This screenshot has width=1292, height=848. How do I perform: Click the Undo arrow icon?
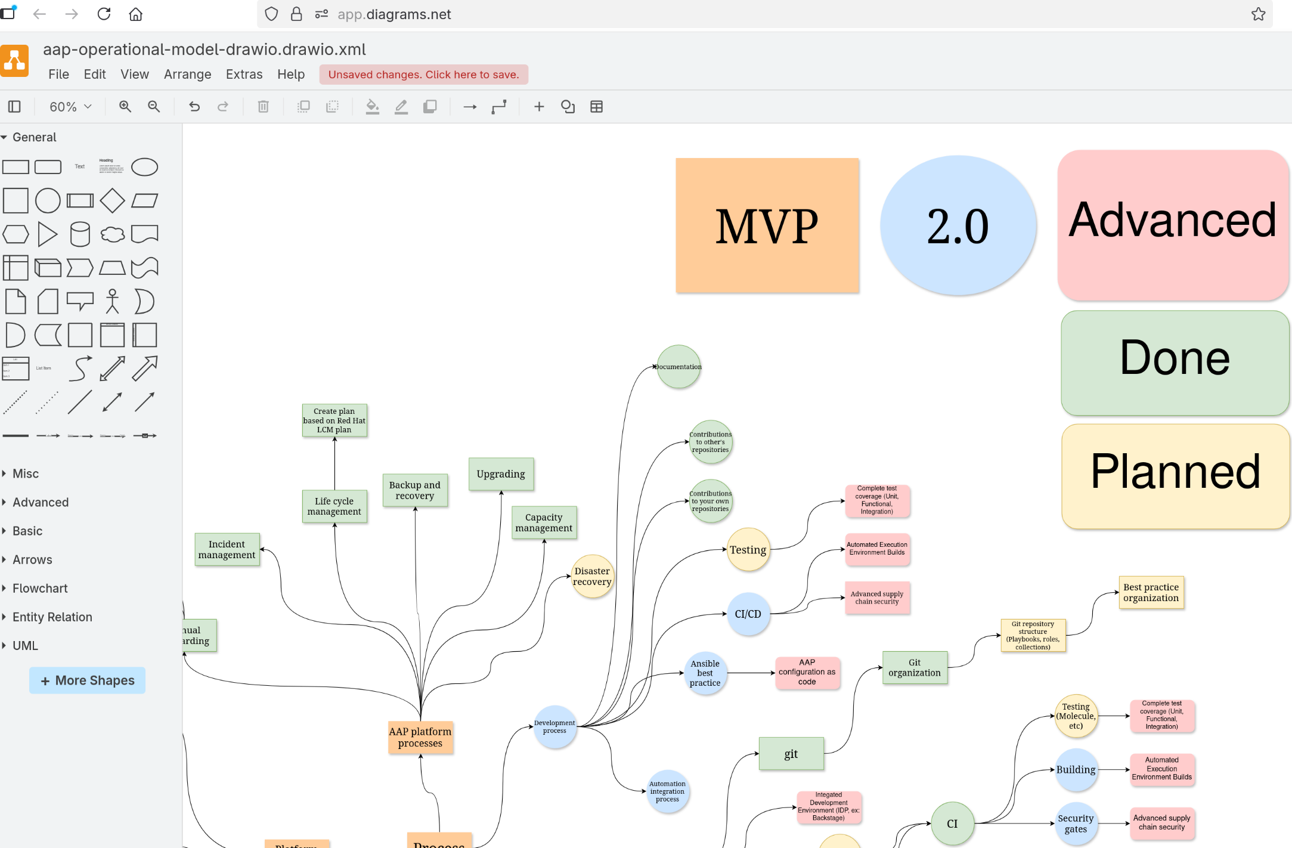tap(194, 107)
